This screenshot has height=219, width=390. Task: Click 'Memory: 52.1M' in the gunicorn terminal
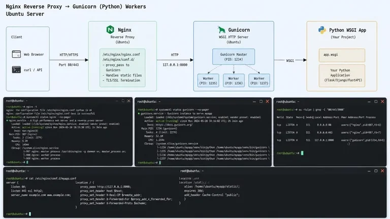point(153,136)
